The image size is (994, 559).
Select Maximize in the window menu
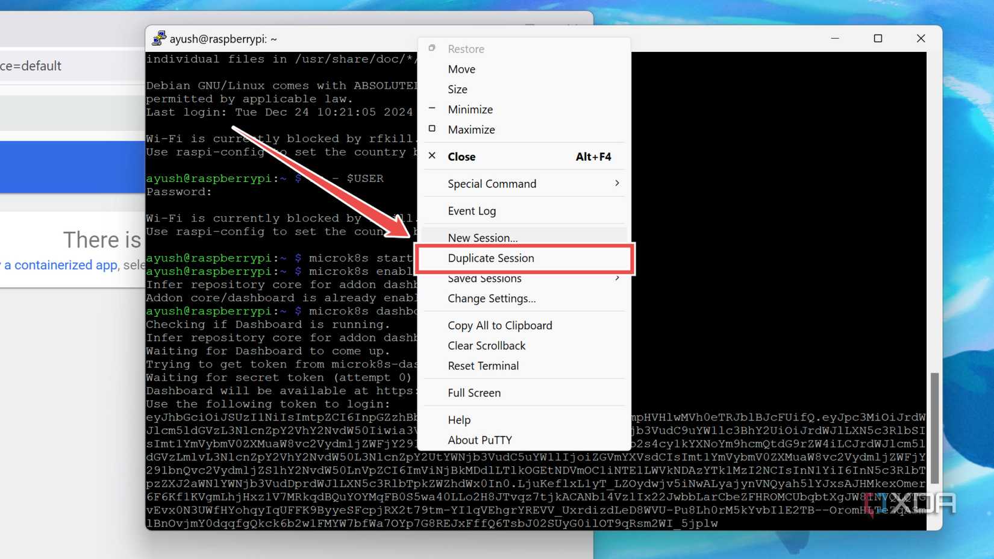[x=524, y=130]
